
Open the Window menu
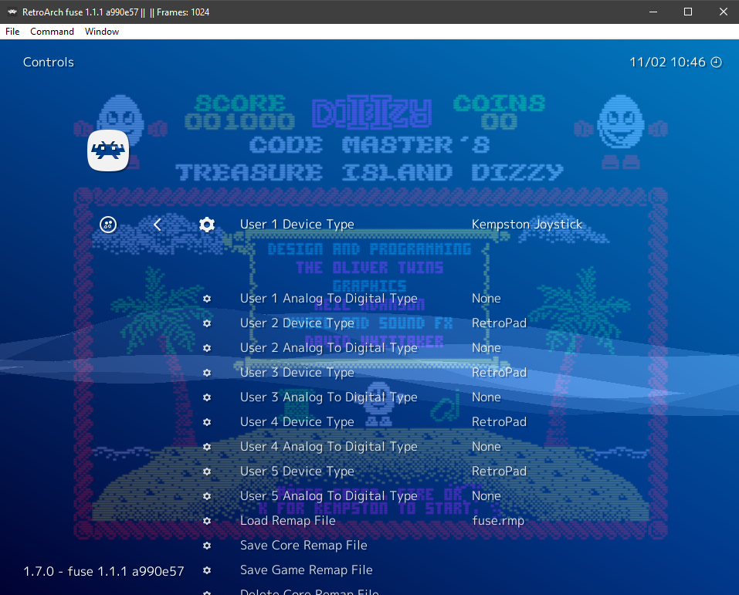102,32
